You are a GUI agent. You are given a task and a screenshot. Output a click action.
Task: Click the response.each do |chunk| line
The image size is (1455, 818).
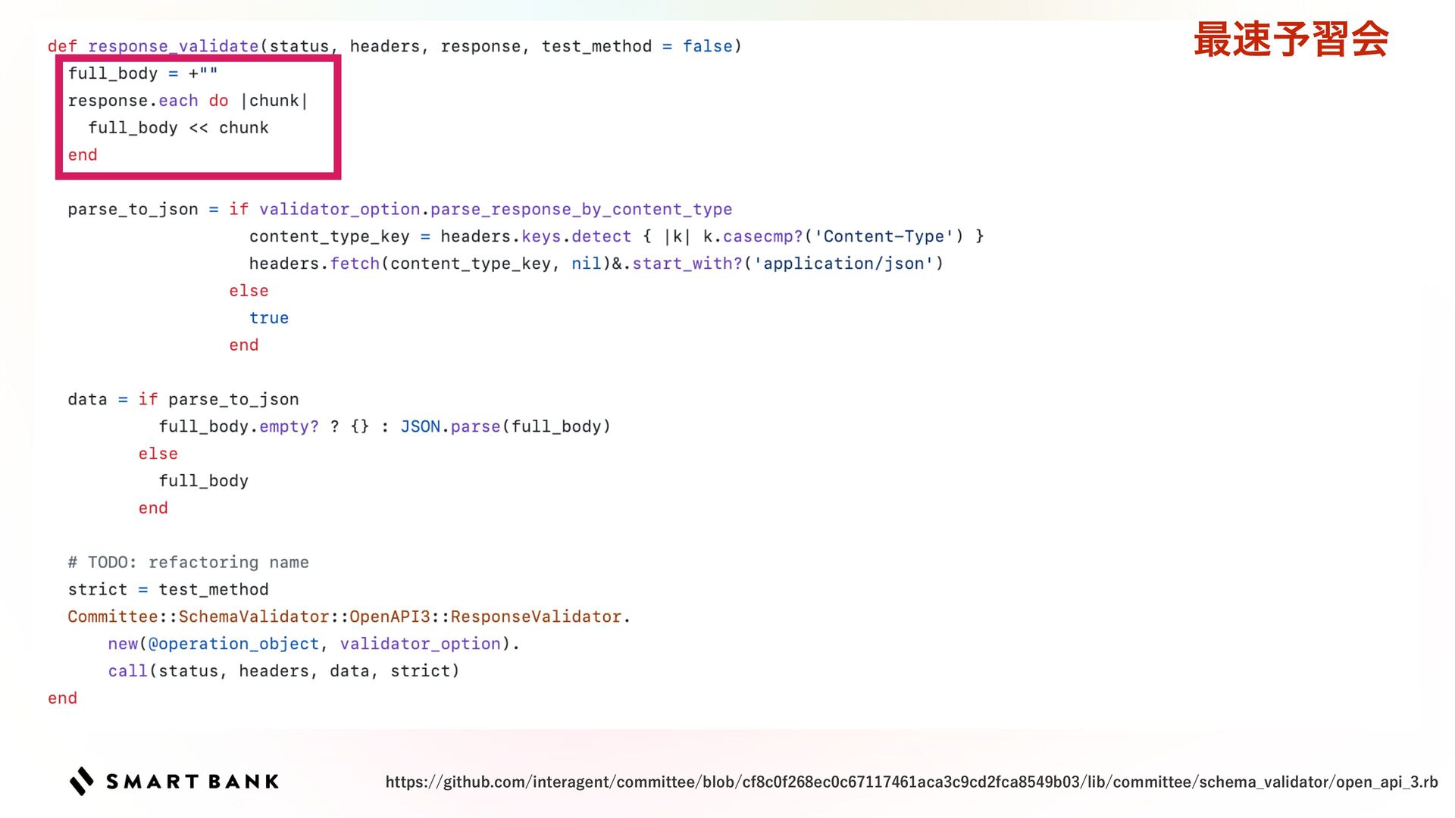click(x=187, y=101)
